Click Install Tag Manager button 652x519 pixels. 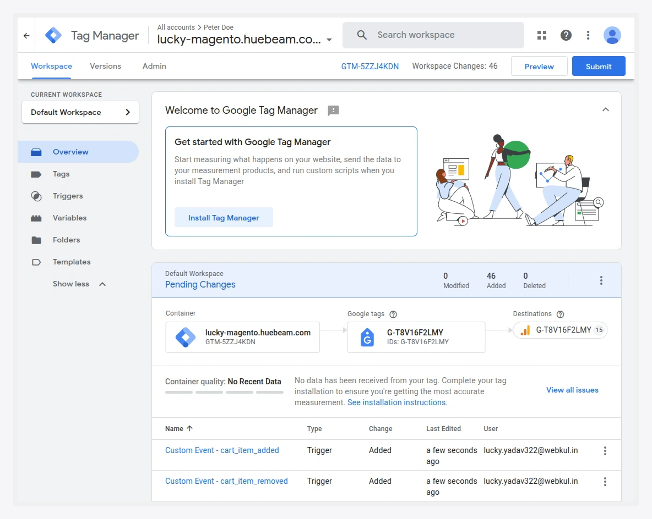click(224, 218)
